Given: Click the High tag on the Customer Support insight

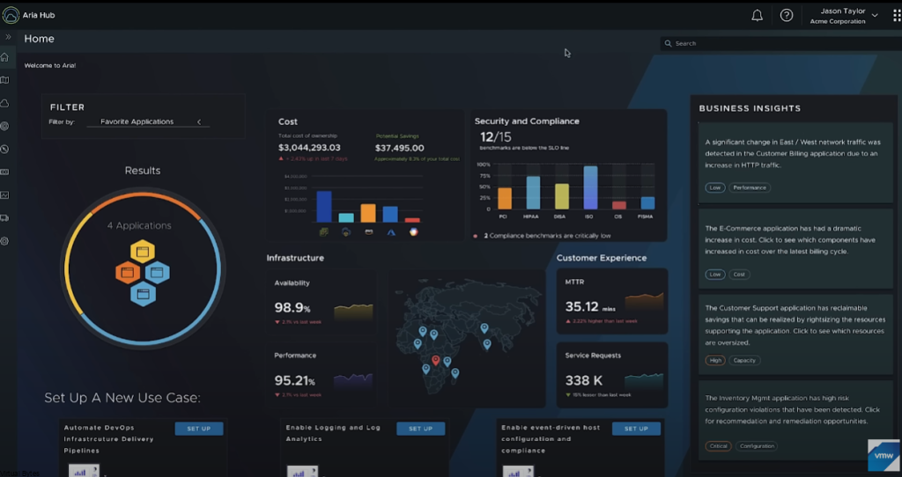Looking at the screenshot, I should point(715,360).
